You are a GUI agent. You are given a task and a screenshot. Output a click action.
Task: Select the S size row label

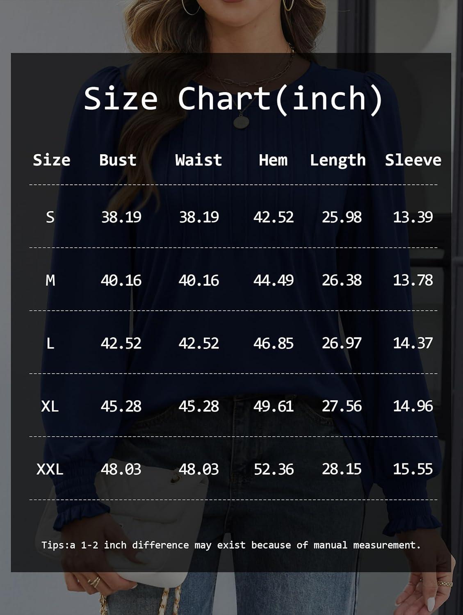tap(50, 217)
